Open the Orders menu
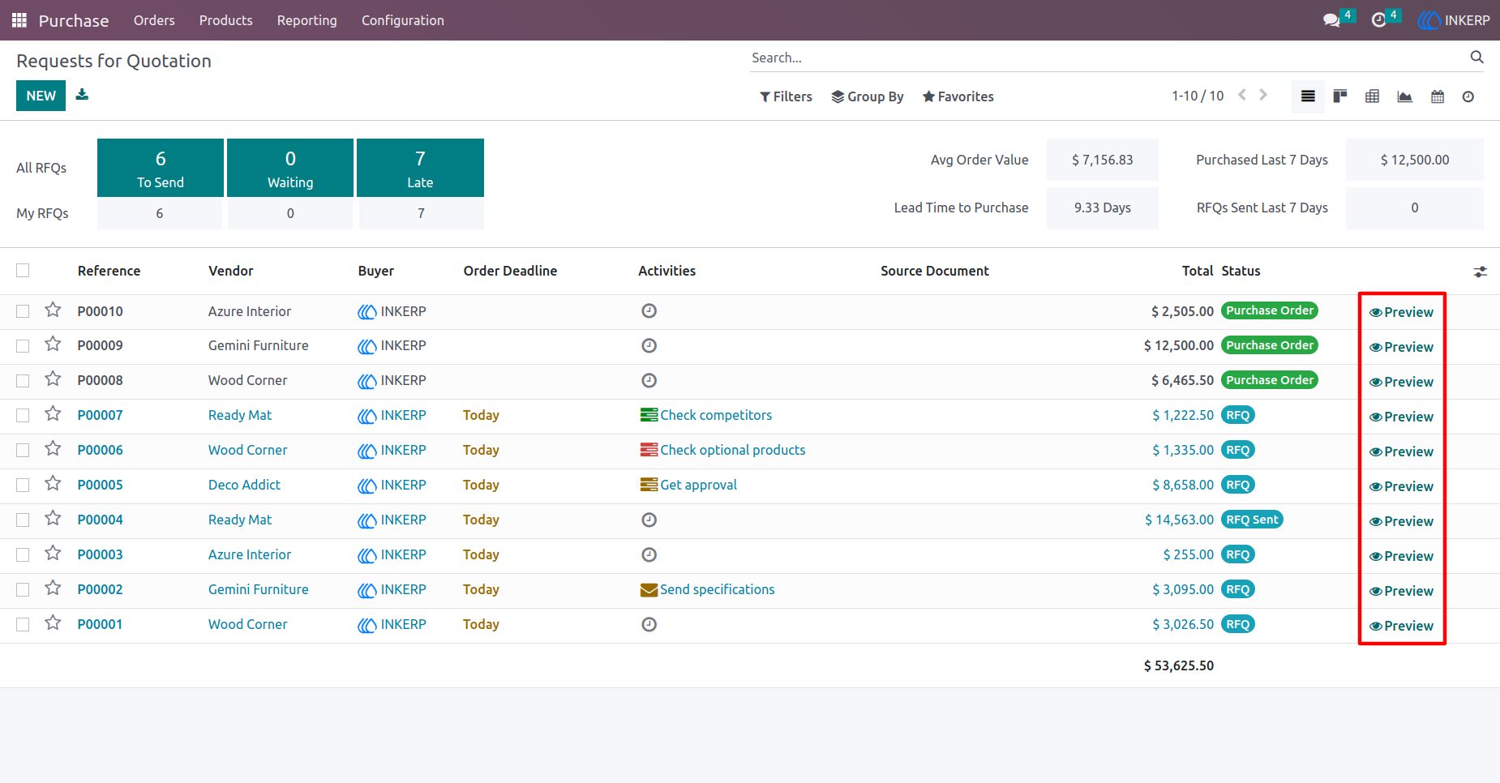This screenshot has height=783, width=1500. (x=154, y=20)
